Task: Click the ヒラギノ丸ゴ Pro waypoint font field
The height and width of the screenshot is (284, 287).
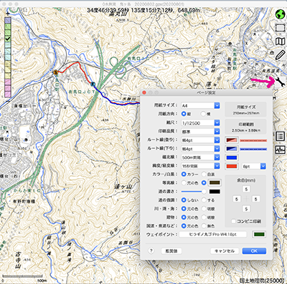Action: (213, 235)
